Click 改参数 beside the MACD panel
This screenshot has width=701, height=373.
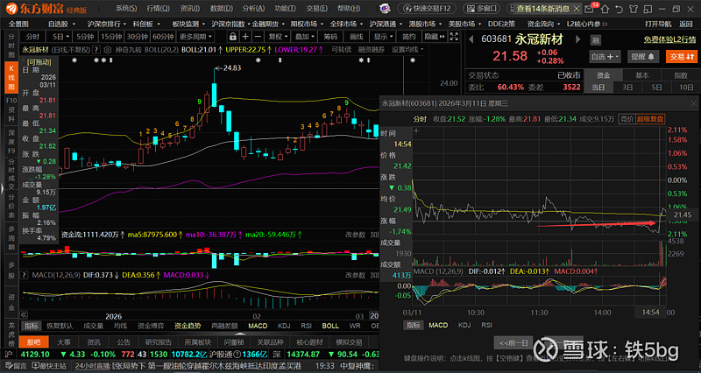tap(356, 275)
